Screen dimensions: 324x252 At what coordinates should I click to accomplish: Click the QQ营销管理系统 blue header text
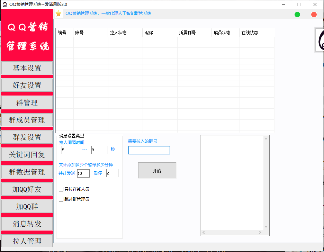(x=108, y=13)
